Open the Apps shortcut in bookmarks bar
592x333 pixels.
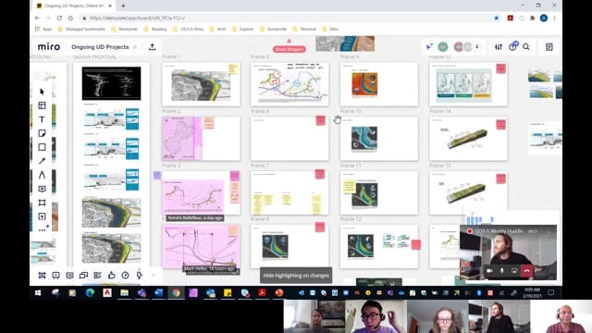pyautogui.click(x=43, y=29)
